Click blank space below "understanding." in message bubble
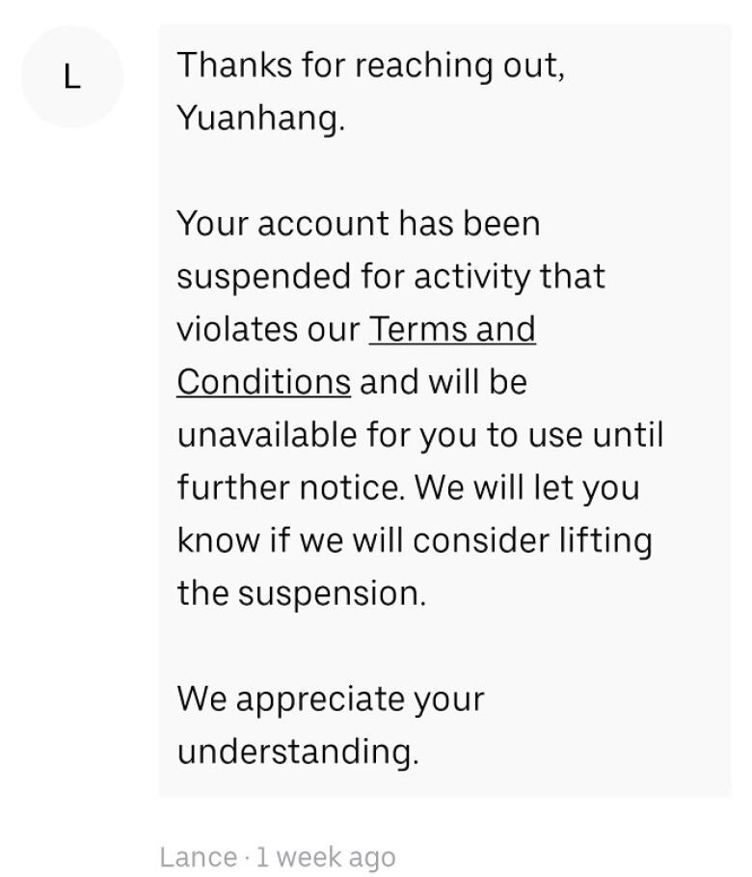 [x=444, y=781]
